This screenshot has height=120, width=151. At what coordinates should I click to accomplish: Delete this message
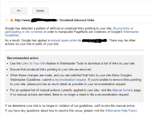(40, 11)
